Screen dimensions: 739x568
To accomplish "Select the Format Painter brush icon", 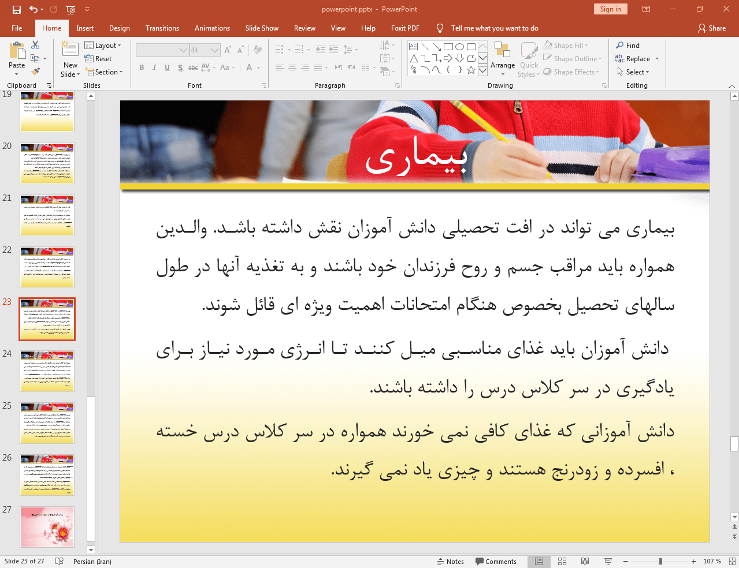I will (x=35, y=72).
